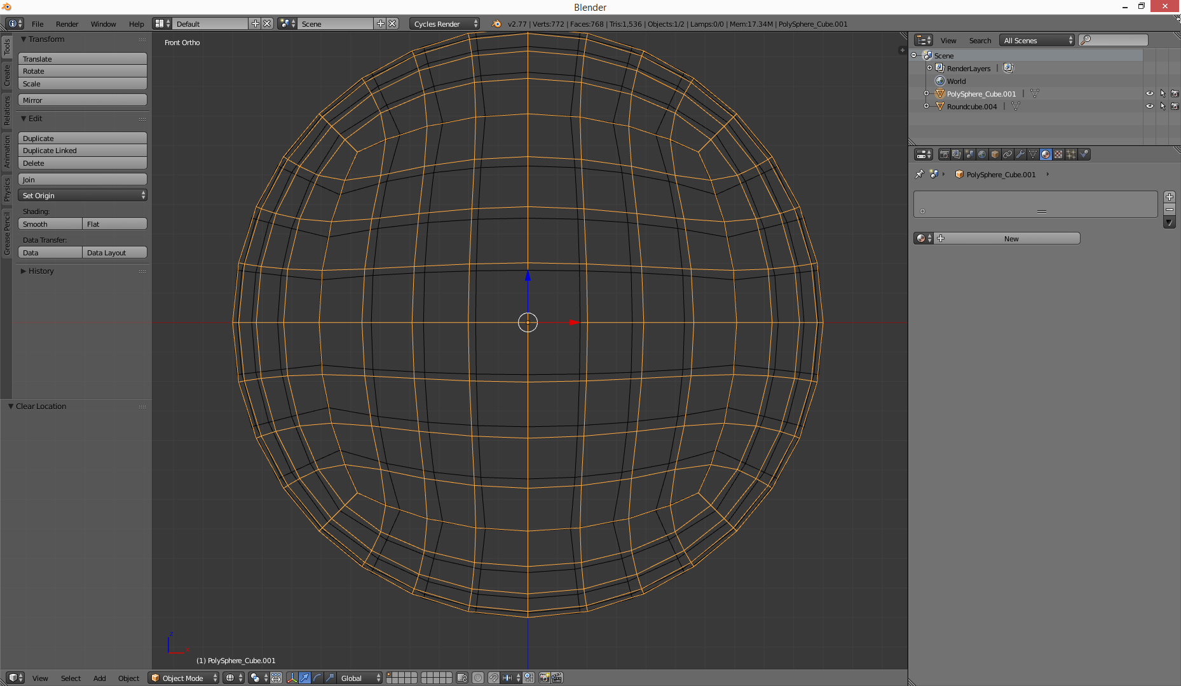
Task: Open the Object Data triangle tab
Action: tap(1033, 154)
